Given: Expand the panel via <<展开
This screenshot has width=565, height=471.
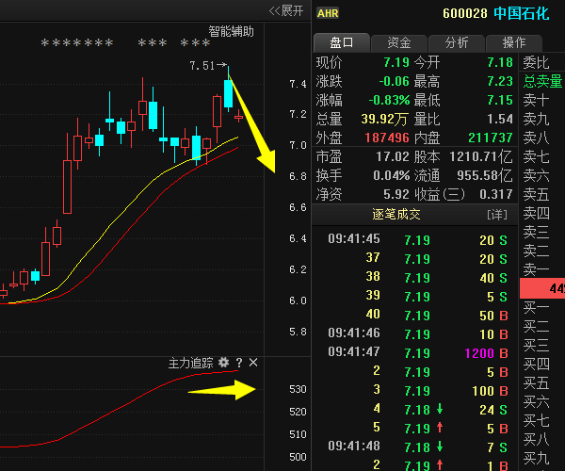Looking at the screenshot, I should 286,10.
